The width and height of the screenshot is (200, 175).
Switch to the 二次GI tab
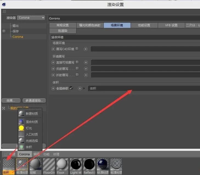pyautogui.click(x=193, y=25)
